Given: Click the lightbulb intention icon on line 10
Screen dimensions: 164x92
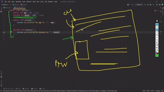Looking at the screenshot, I should click(11, 32).
